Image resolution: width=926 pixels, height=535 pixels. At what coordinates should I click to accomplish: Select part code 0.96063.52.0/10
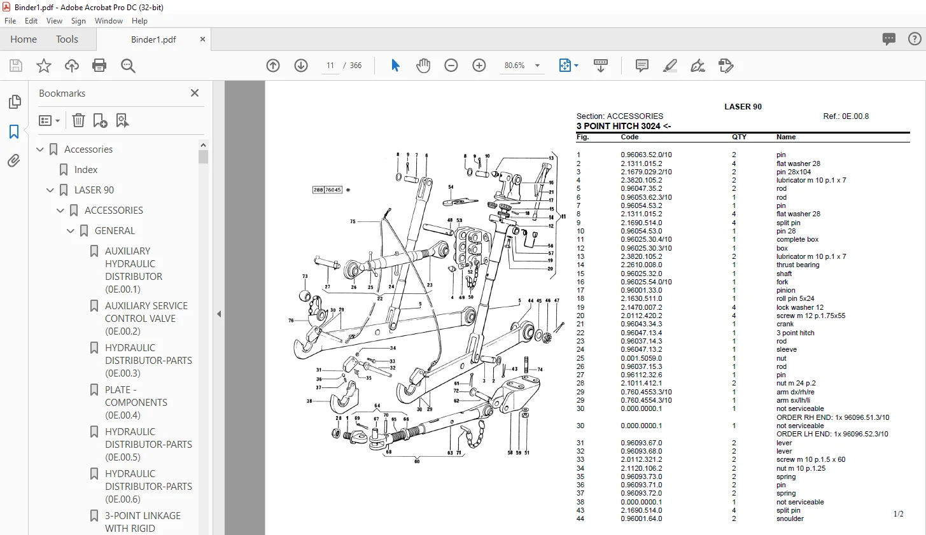pos(646,155)
